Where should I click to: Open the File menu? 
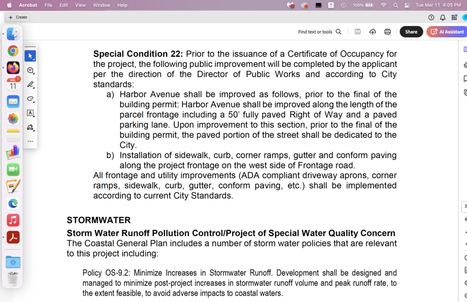point(48,5)
